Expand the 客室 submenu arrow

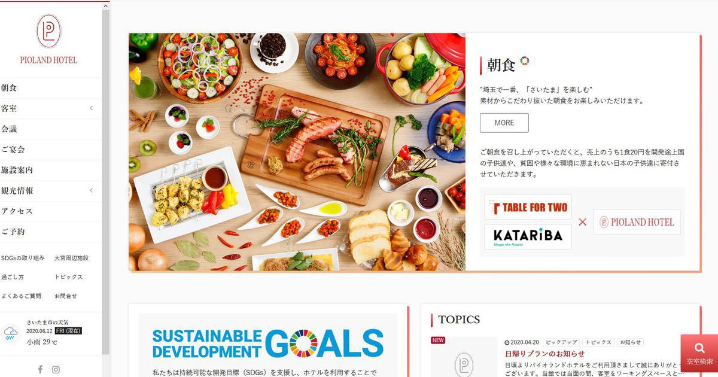click(91, 108)
